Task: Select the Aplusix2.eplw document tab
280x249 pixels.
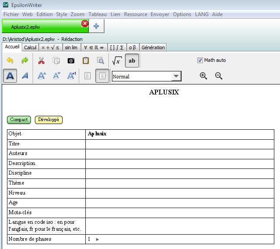Action: click(x=45, y=26)
